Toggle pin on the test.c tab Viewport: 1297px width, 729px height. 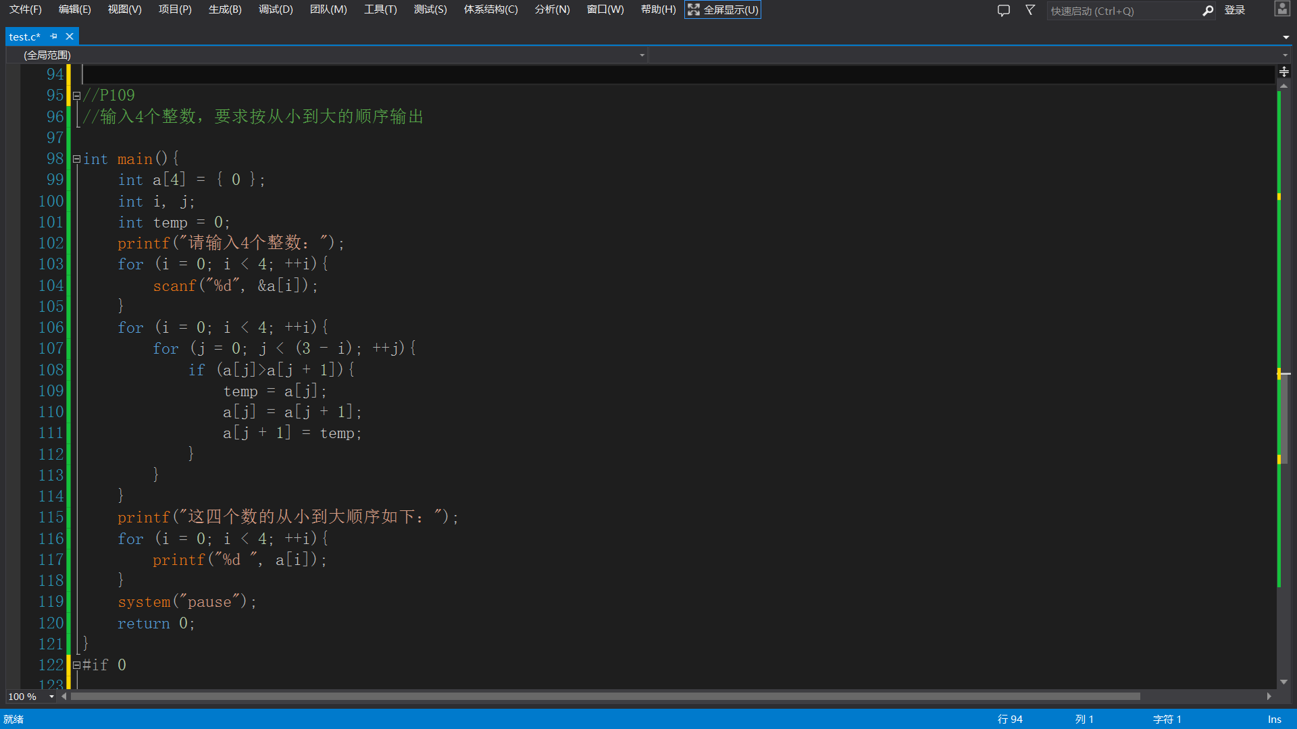coord(54,36)
